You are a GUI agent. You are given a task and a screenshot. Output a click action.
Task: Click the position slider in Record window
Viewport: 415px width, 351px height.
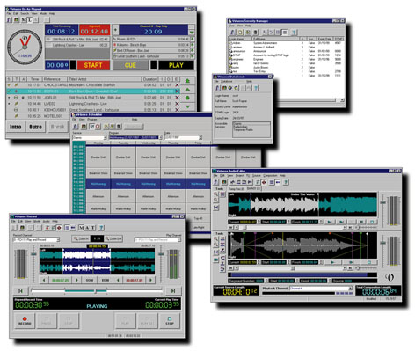(x=97, y=291)
